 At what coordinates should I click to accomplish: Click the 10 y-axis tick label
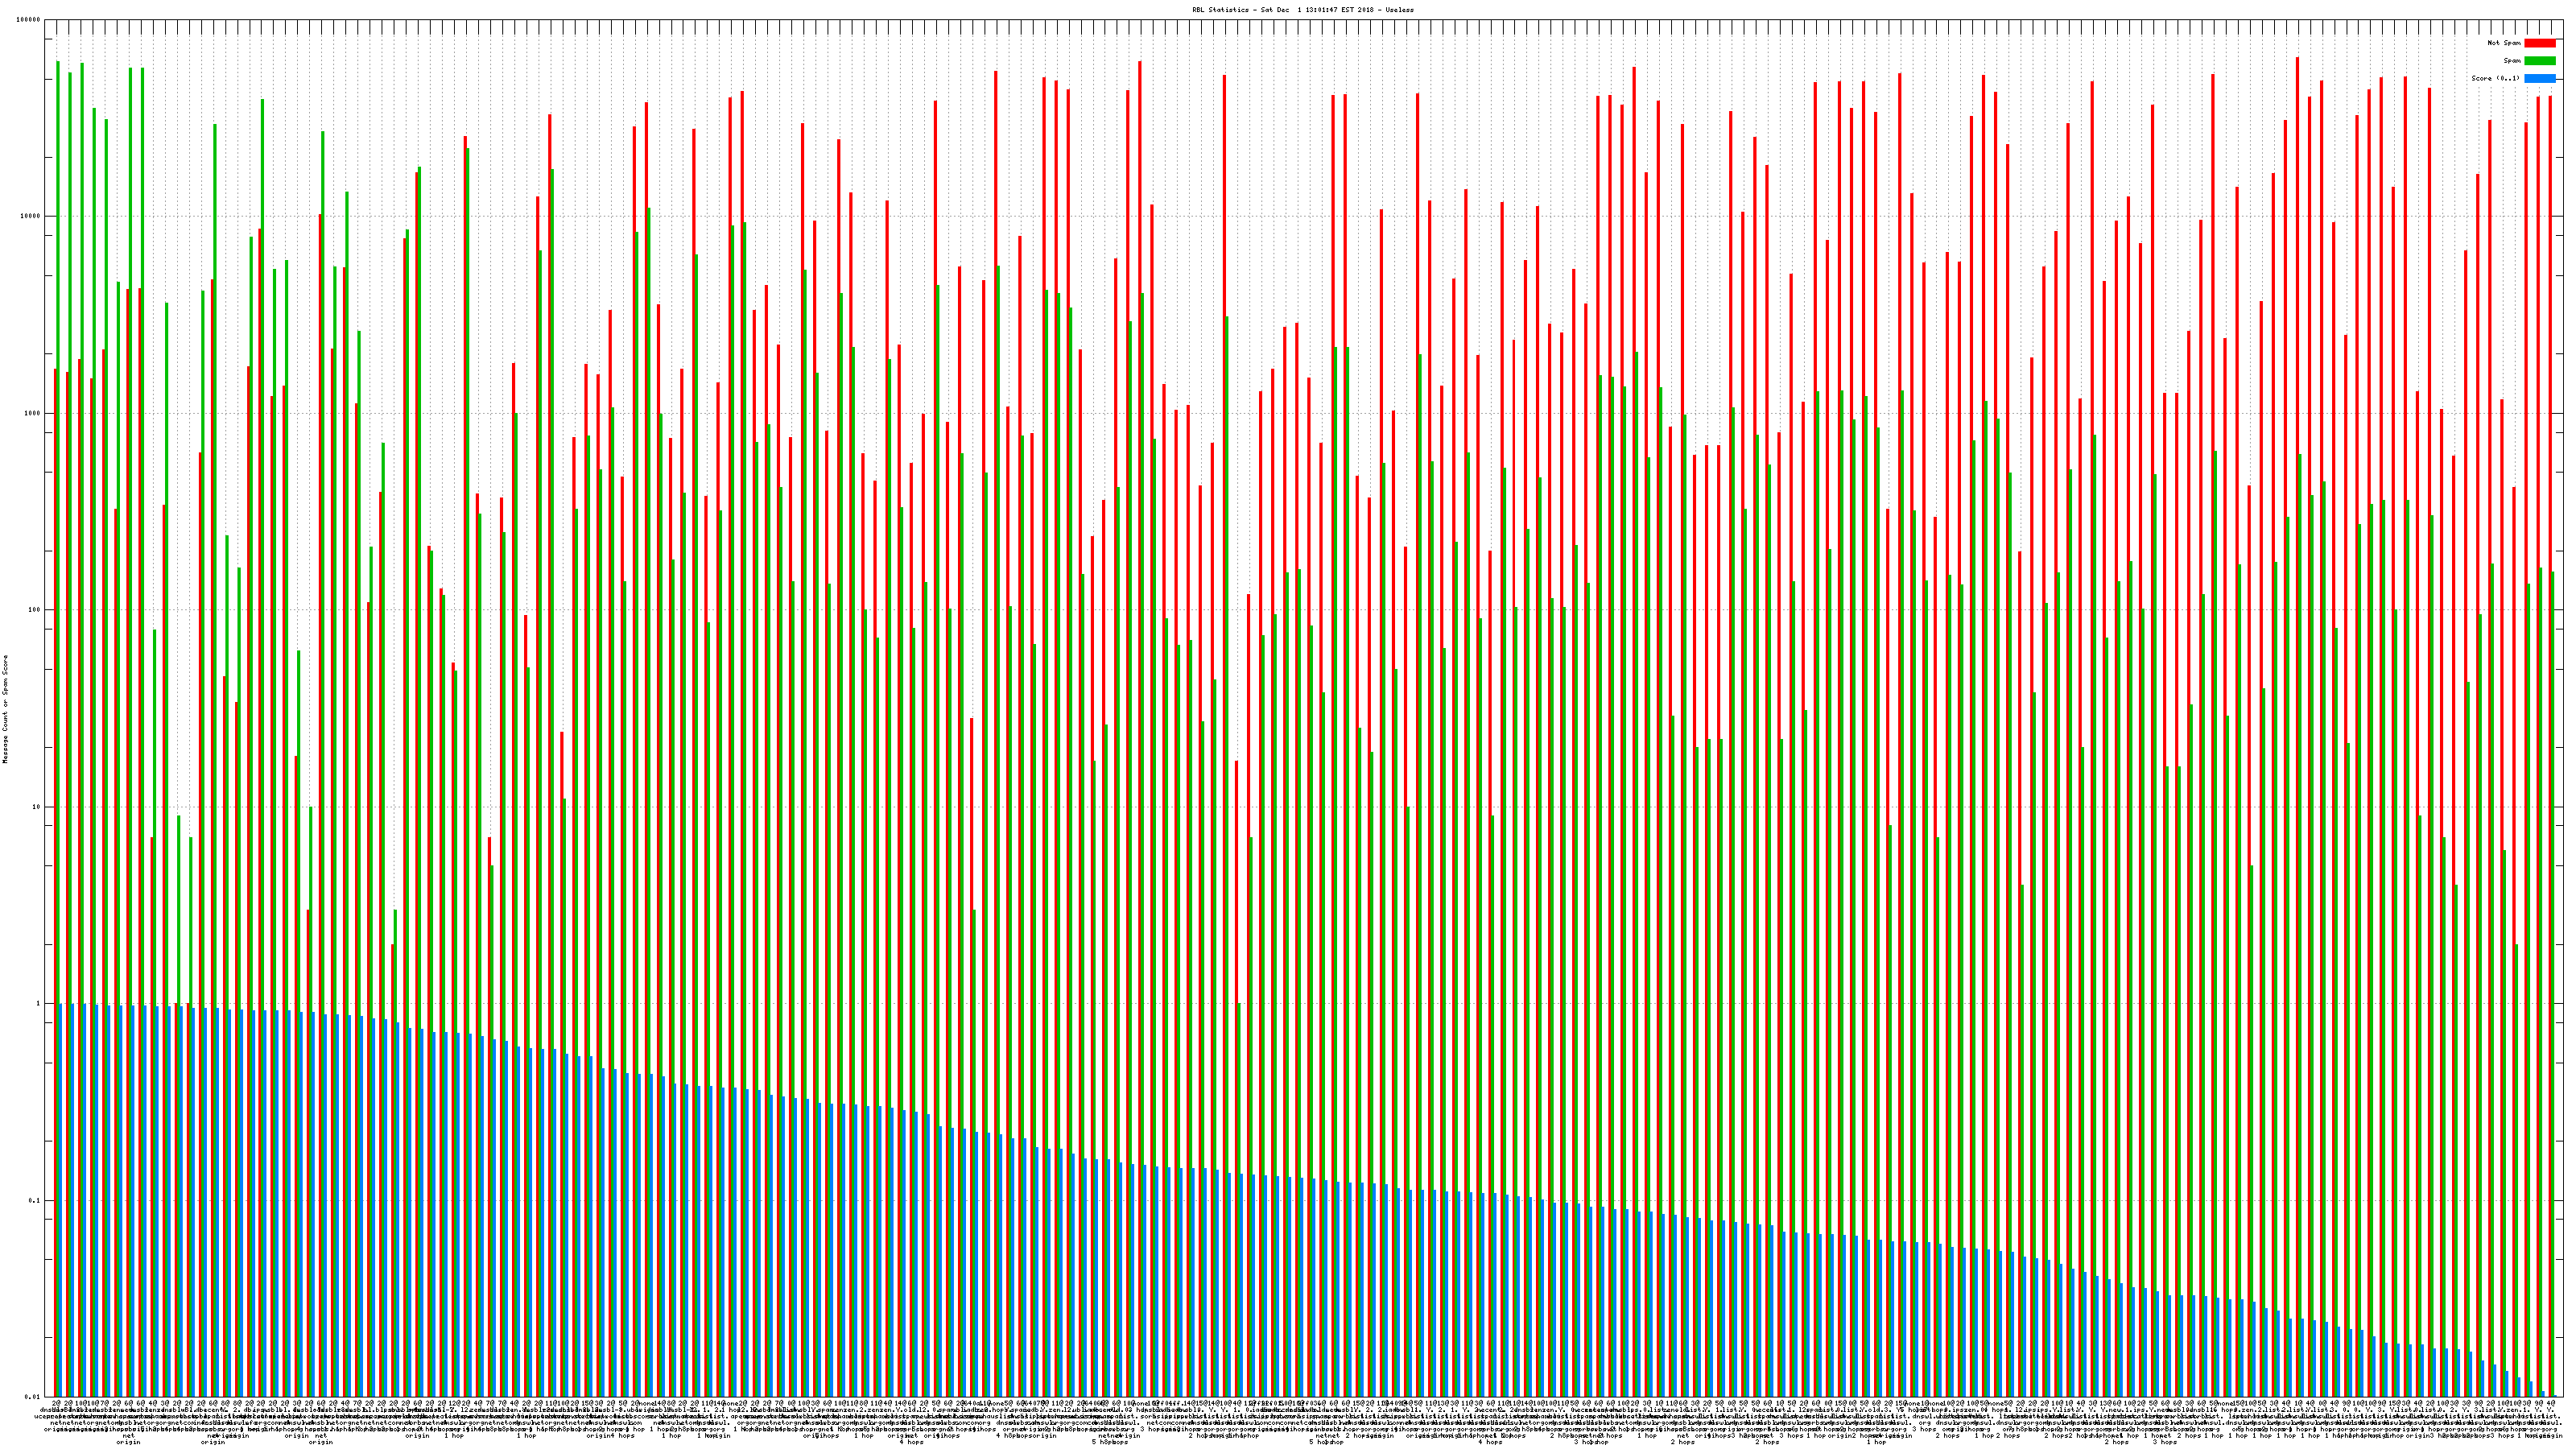pos(37,807)
